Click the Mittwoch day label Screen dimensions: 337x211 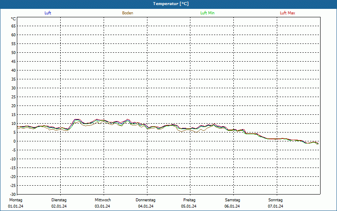(103, 200)
